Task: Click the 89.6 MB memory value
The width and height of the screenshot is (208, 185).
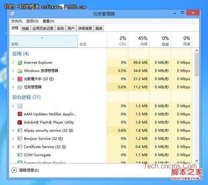Action: (x=140, y=63)
